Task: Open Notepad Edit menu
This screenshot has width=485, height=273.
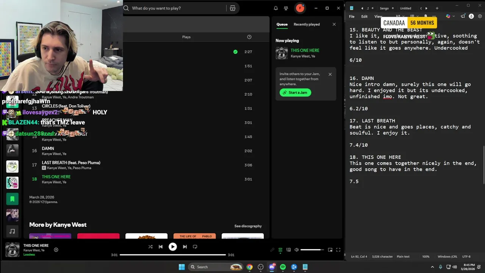Action: pos(364,16)
